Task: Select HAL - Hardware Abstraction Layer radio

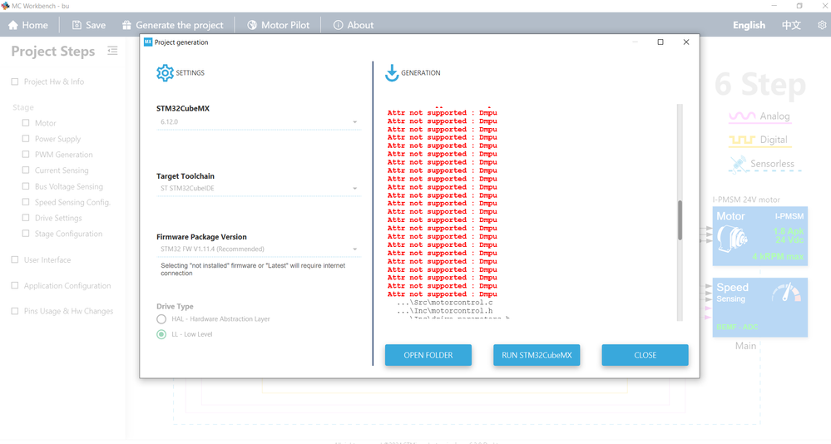Action: (x=161, y=319)
